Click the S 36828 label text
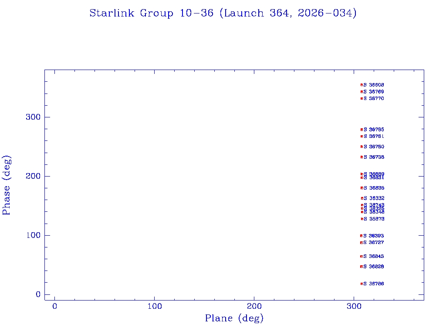This screenshot has height=334, width=446. coord(374,267)
